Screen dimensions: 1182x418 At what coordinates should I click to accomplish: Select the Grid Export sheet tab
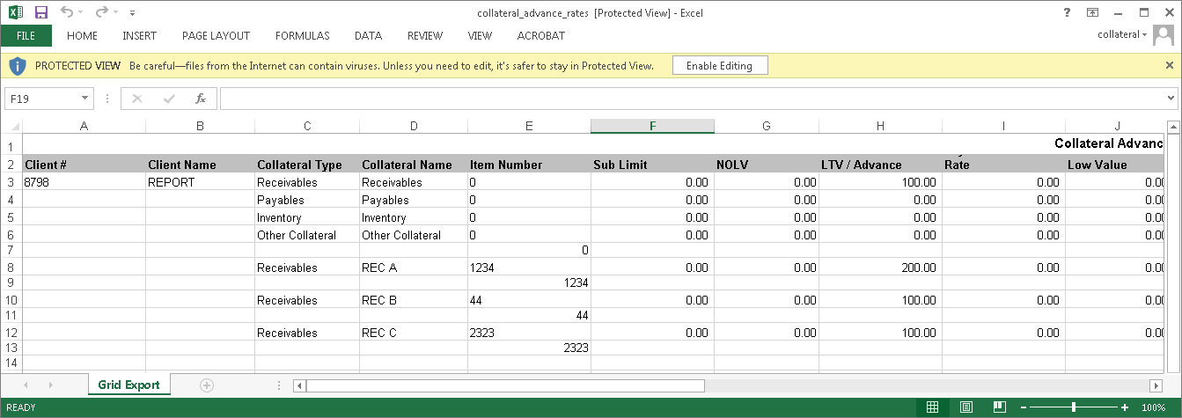(129, 385)
